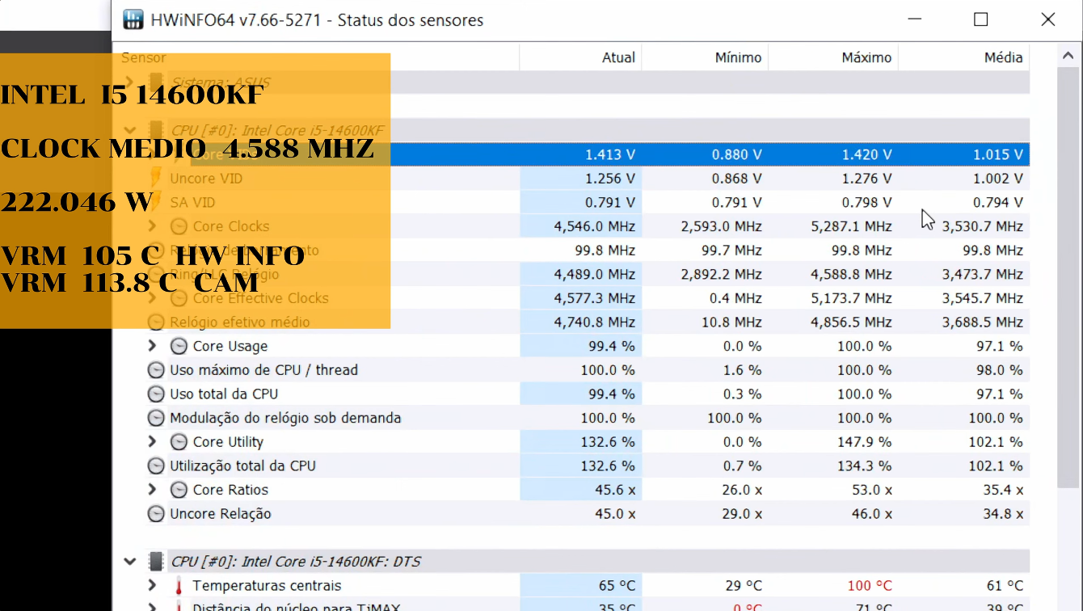The height and width of the screenshot is (611, 1083).
Task: Click the clock icon beside Uncore Relação
Action: 155,514
